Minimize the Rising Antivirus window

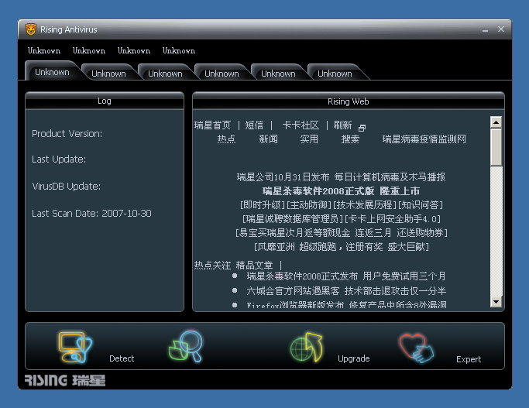pyautogui.click(x=485, y=29)
